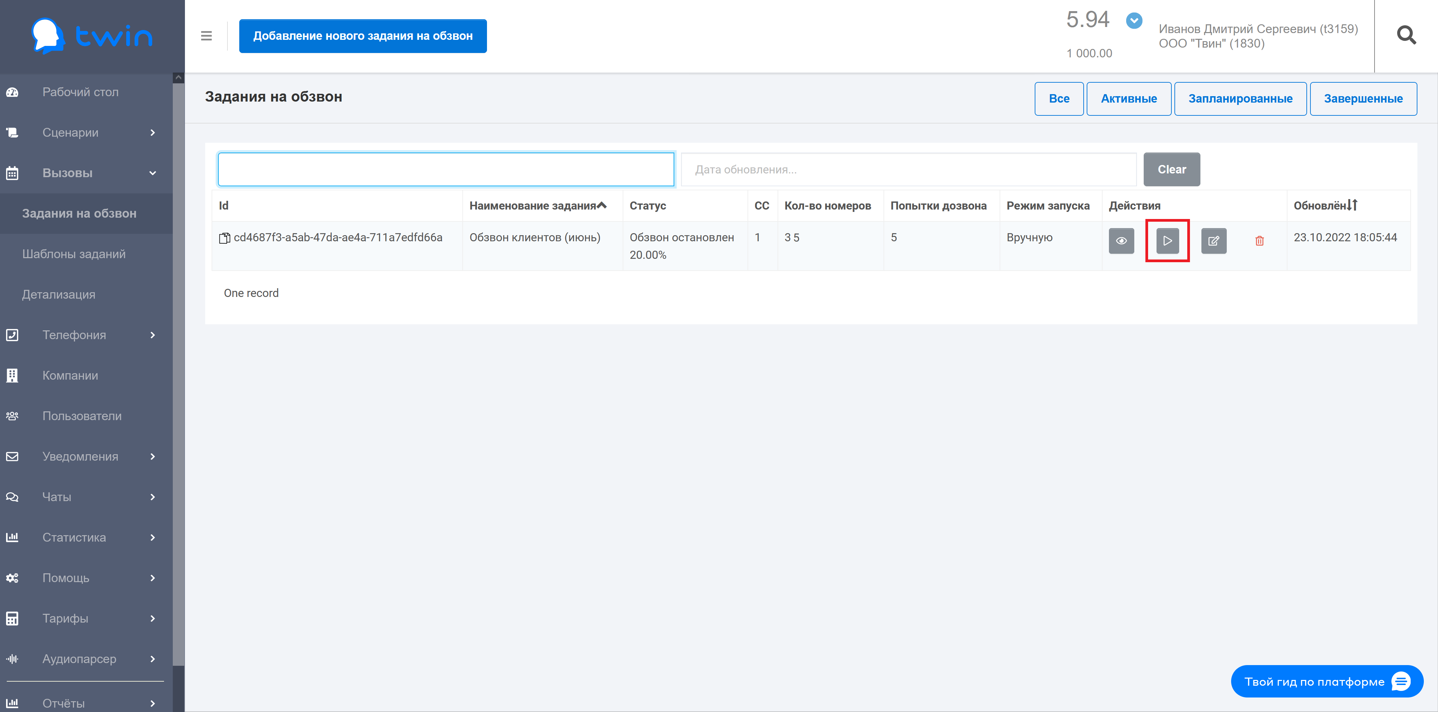
Task: Click the Дата обновления filter field
Action: [908, 170]
